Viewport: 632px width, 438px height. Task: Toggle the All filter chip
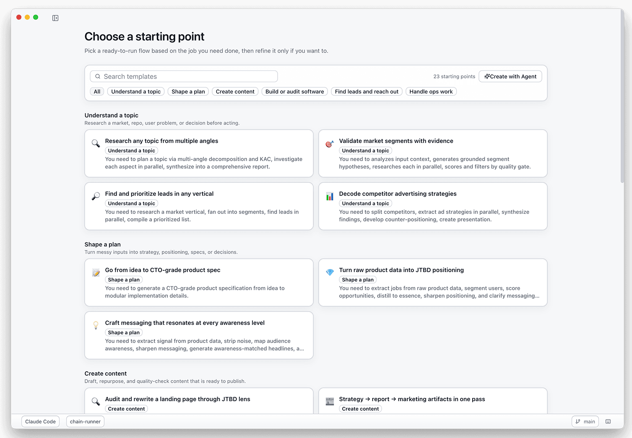(x=96, y=91)
